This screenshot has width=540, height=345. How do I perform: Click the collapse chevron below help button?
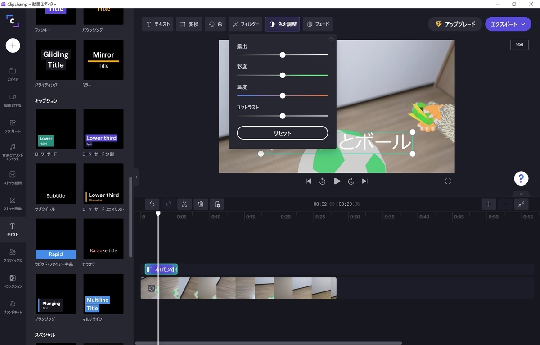tap(521, 195)
